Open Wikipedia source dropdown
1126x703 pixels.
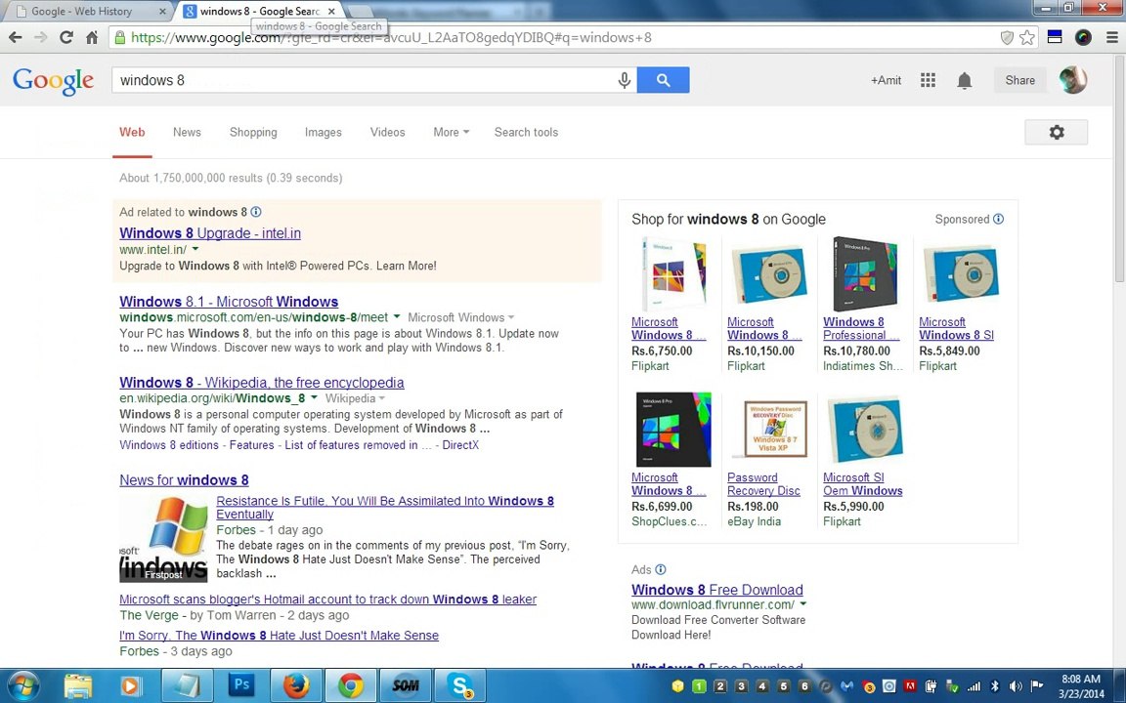click(x=356, y=398)
